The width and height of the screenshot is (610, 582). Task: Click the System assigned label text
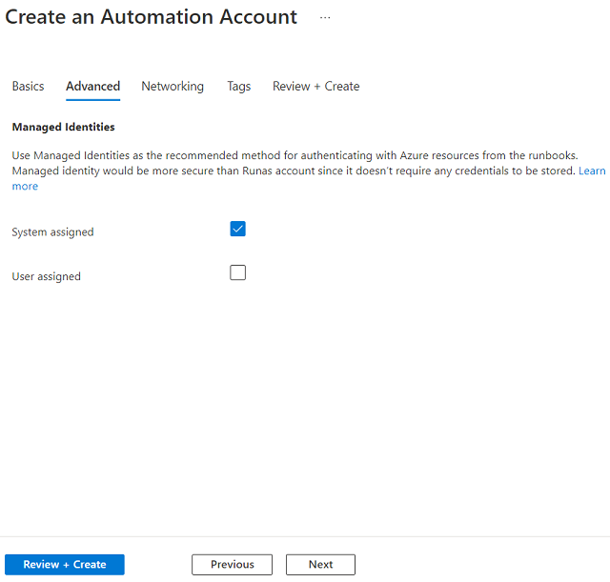tap(52, 231)
